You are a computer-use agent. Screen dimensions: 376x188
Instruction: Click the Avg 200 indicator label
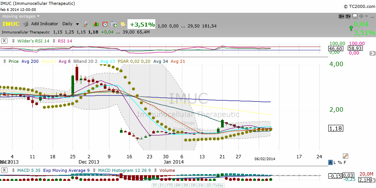click(x=30, y=61)
